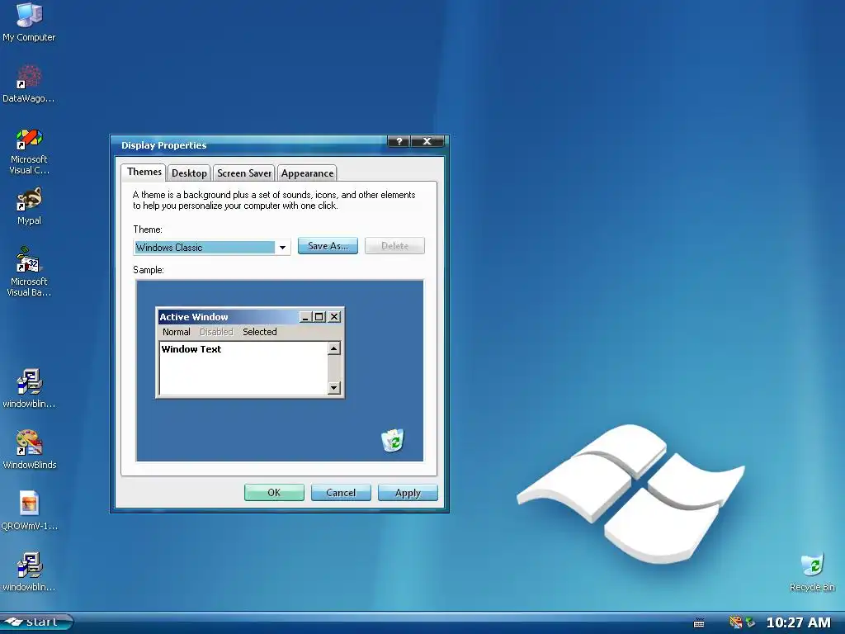The image size is (845, 634).
Task: Click the "A theme is a background" description text
Action: (274, 200)
